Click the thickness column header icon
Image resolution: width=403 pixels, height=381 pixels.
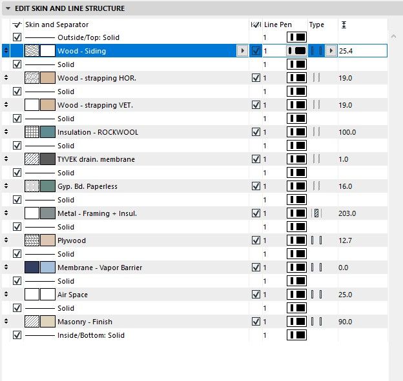point(343,24)
